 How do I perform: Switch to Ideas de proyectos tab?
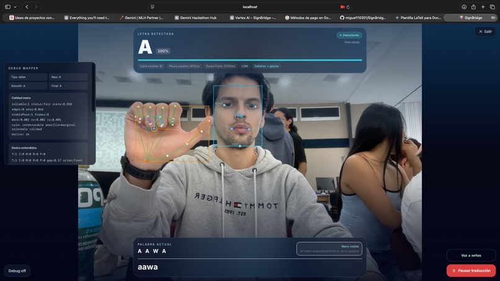coord(32,18)
